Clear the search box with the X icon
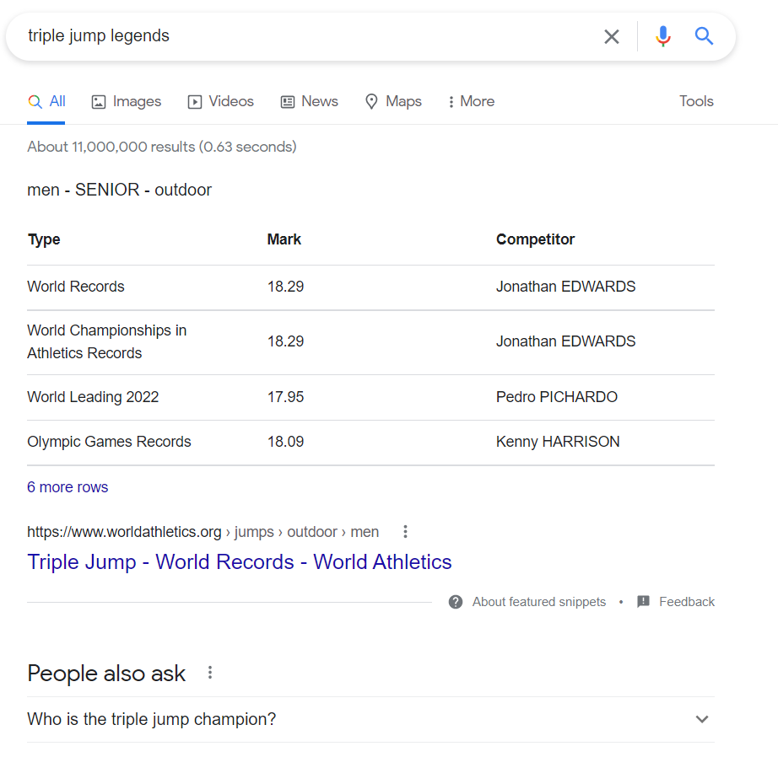 pyautogui.click(x=611, y=36)
